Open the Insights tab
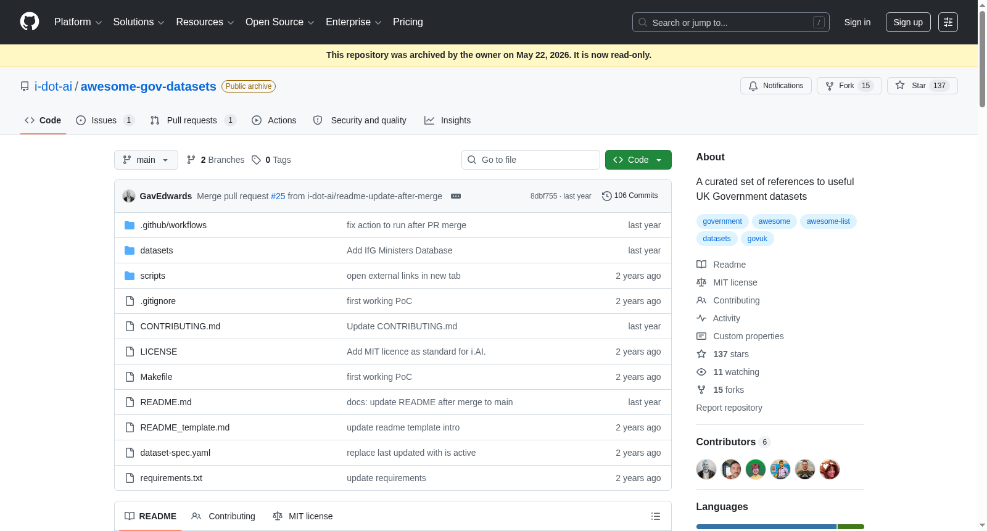The height and width of the screenshot is (531, 987). click(447, 120)
